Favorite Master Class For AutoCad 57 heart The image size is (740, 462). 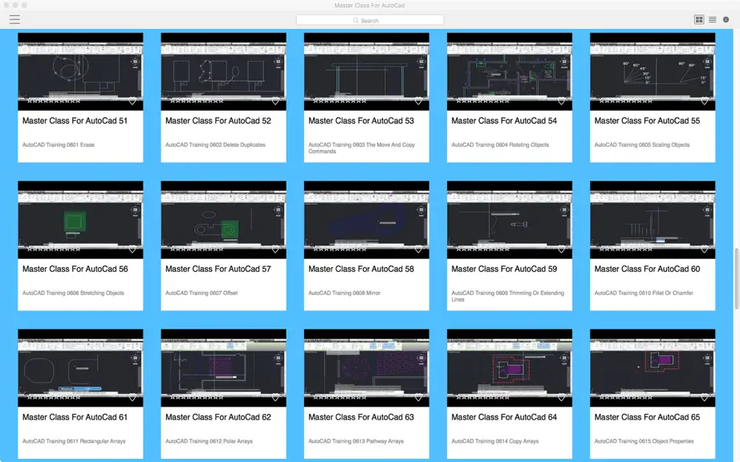point(275,249)
